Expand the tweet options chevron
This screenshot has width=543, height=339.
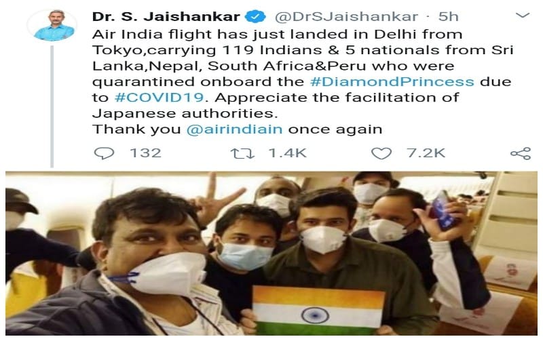(x=523, y=15)
